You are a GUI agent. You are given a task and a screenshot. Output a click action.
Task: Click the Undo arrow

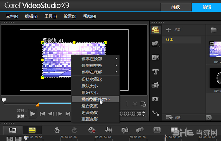pos(57,130)
